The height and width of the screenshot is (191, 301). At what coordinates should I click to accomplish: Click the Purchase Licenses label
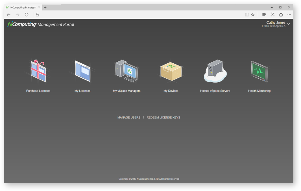(x=38, y=91)
